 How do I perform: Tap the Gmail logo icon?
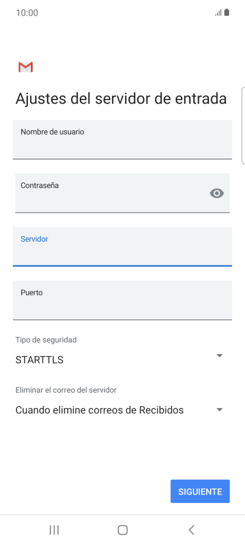25,67
